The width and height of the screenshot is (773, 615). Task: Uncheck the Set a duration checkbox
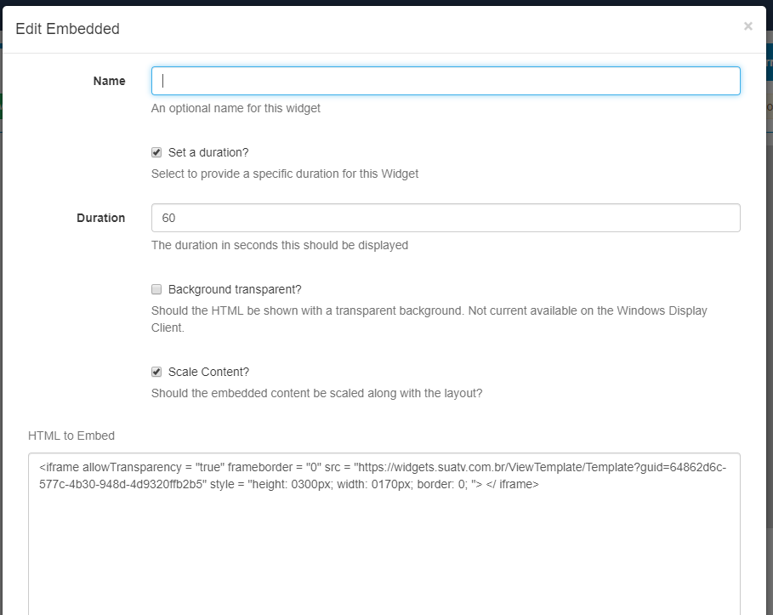pos(156,152)
